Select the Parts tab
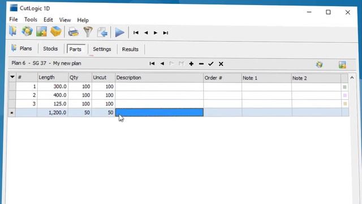Image resolution: width=362 pixels, height=204 pixels. 75,49
